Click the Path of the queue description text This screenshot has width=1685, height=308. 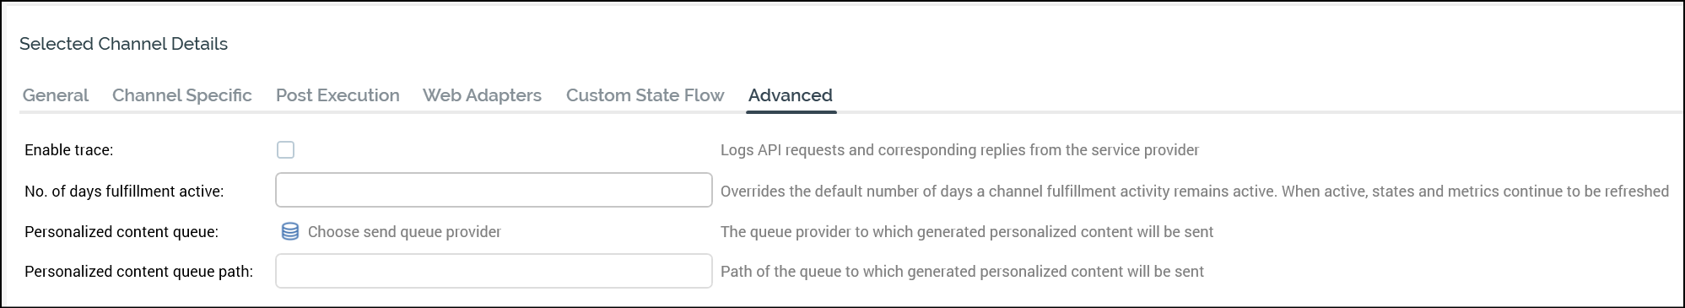pyautogui.click(x=962, y=272)
